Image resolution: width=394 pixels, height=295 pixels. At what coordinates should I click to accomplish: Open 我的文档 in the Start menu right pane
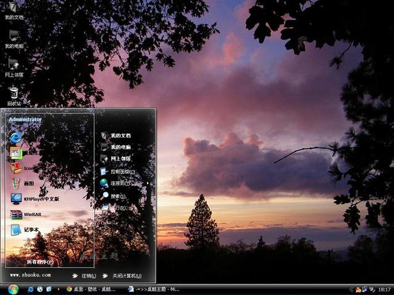[x=120, y=135]
